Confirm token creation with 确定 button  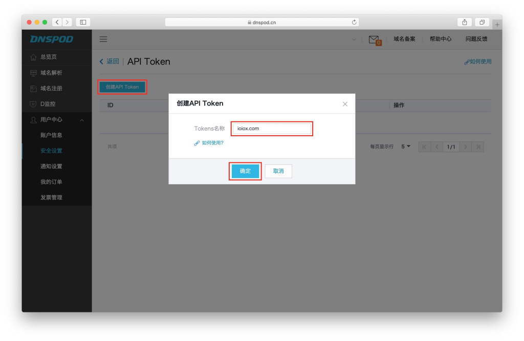pos(245,171)
